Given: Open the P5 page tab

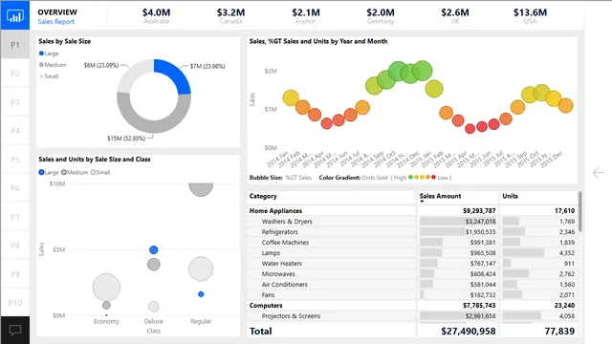Looking at the screenshot, I should 15,160.
